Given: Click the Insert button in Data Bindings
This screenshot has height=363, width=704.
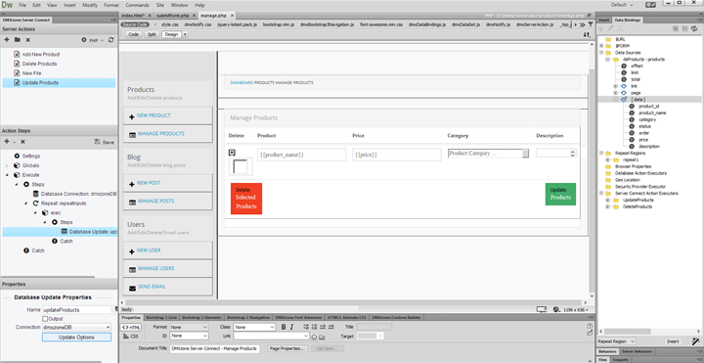Looking at the screenshot, I should (673, 341).
